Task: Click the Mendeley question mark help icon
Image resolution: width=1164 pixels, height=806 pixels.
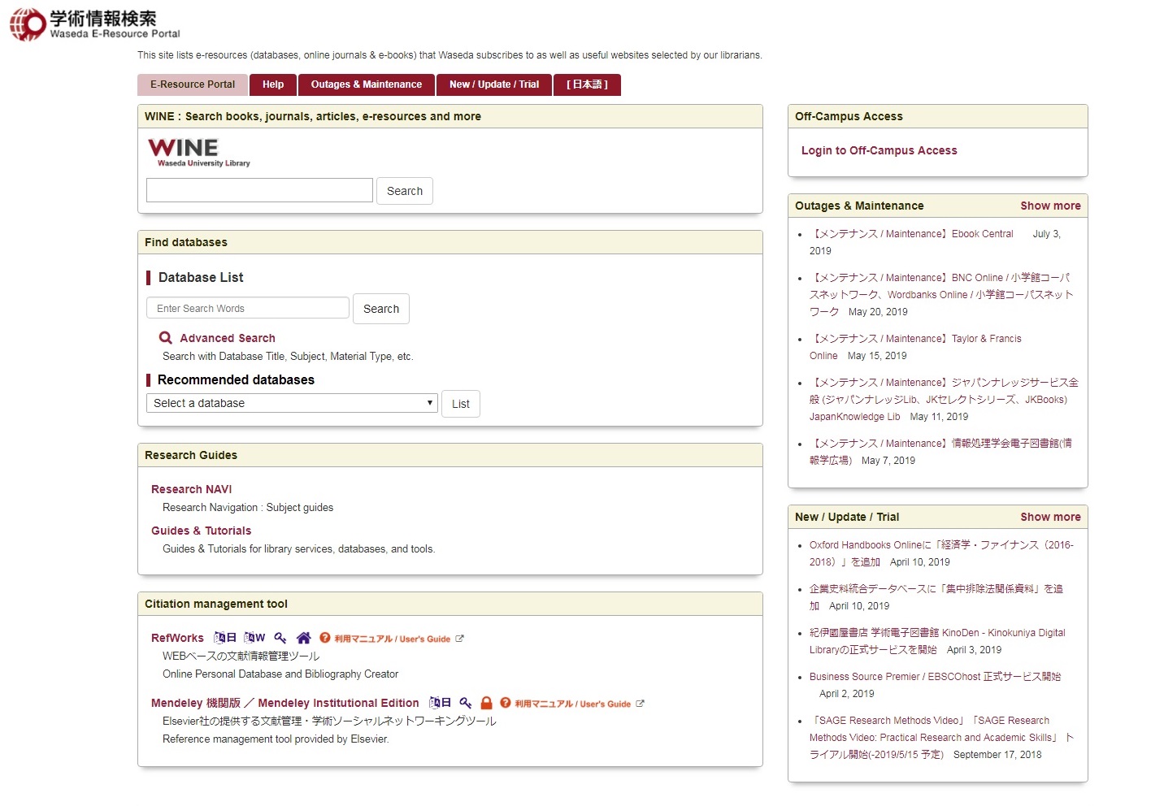Action: click(505, 703)
